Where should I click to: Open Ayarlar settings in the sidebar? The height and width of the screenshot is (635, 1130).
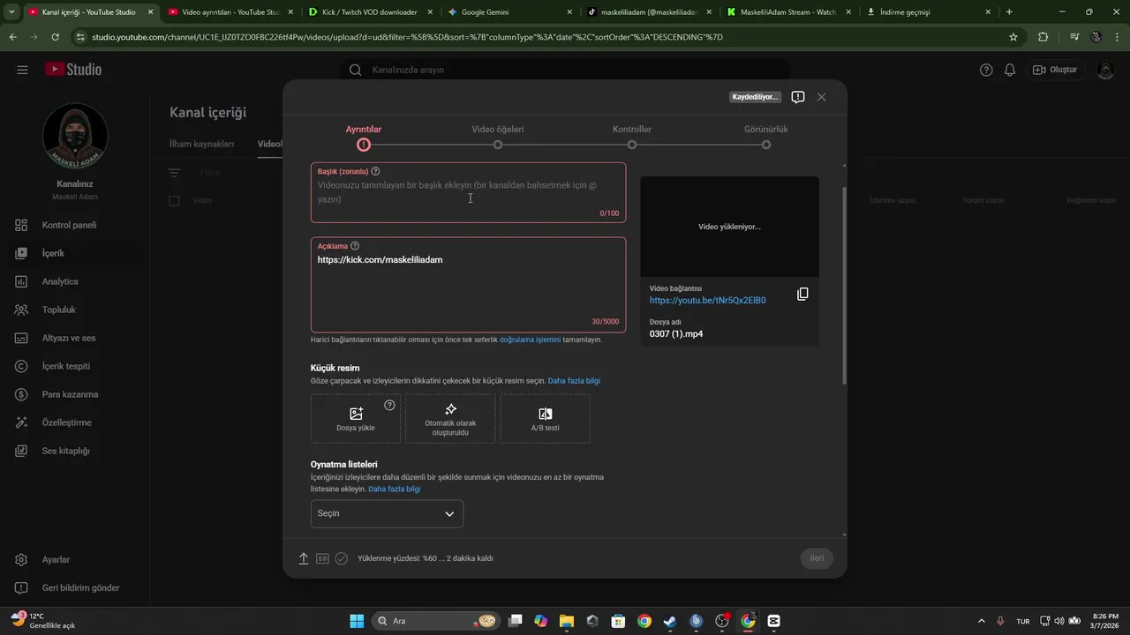(74, 560)
